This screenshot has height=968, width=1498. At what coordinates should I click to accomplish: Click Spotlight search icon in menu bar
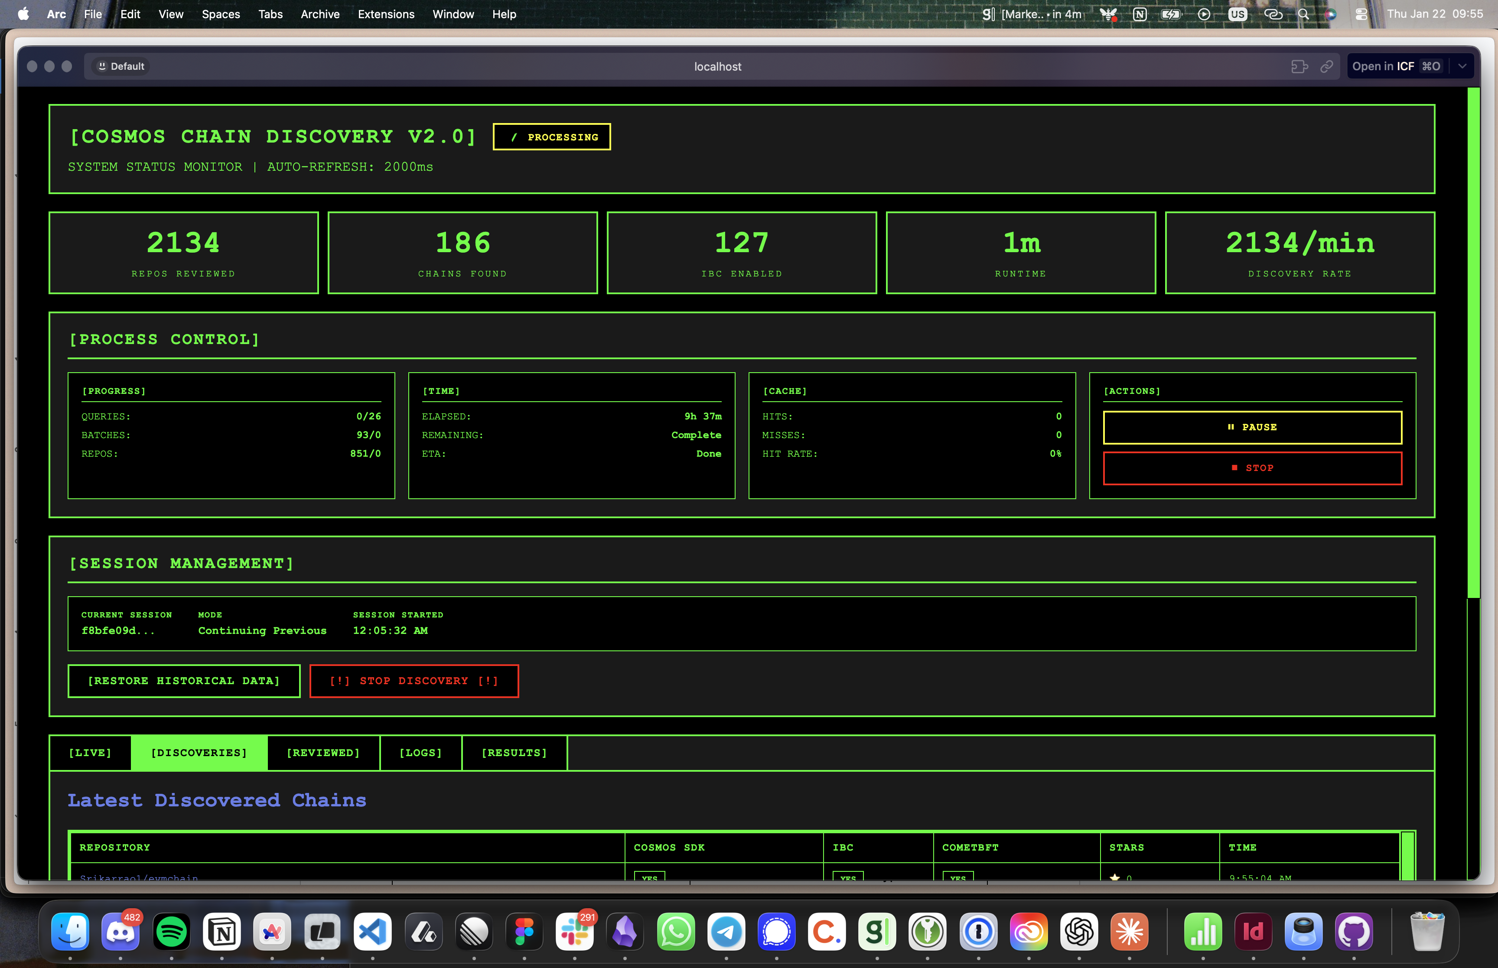1303,14
